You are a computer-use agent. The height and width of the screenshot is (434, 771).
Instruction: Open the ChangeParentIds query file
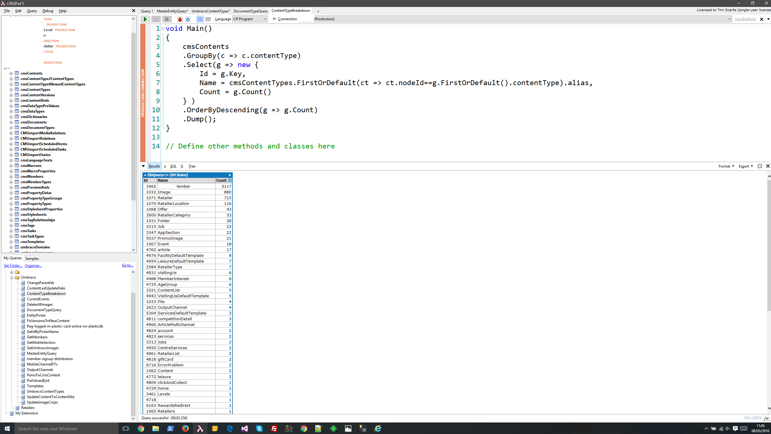pyautogui.click(x=41, y=283)
